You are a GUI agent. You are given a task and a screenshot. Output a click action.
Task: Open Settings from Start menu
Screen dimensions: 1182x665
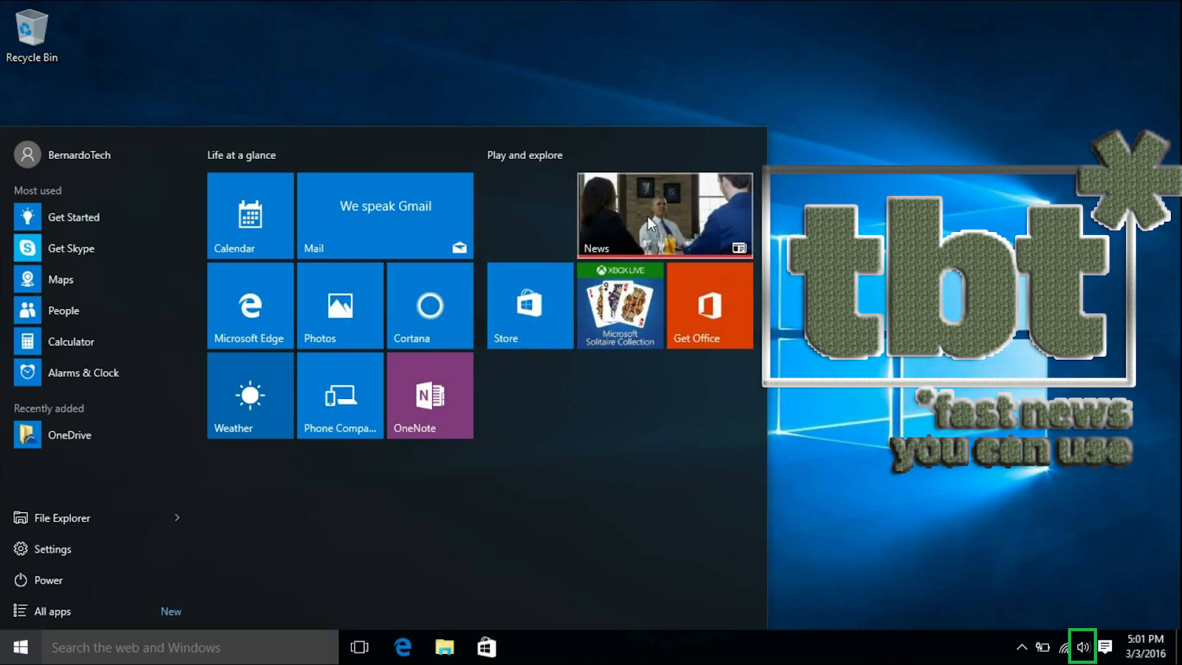pyautogui.click(x=43, y=549)
